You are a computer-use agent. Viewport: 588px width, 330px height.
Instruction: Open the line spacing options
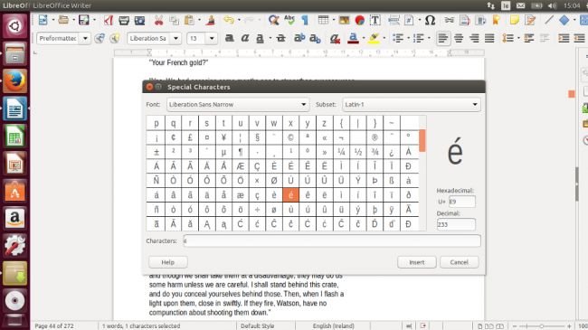[507, 38]
